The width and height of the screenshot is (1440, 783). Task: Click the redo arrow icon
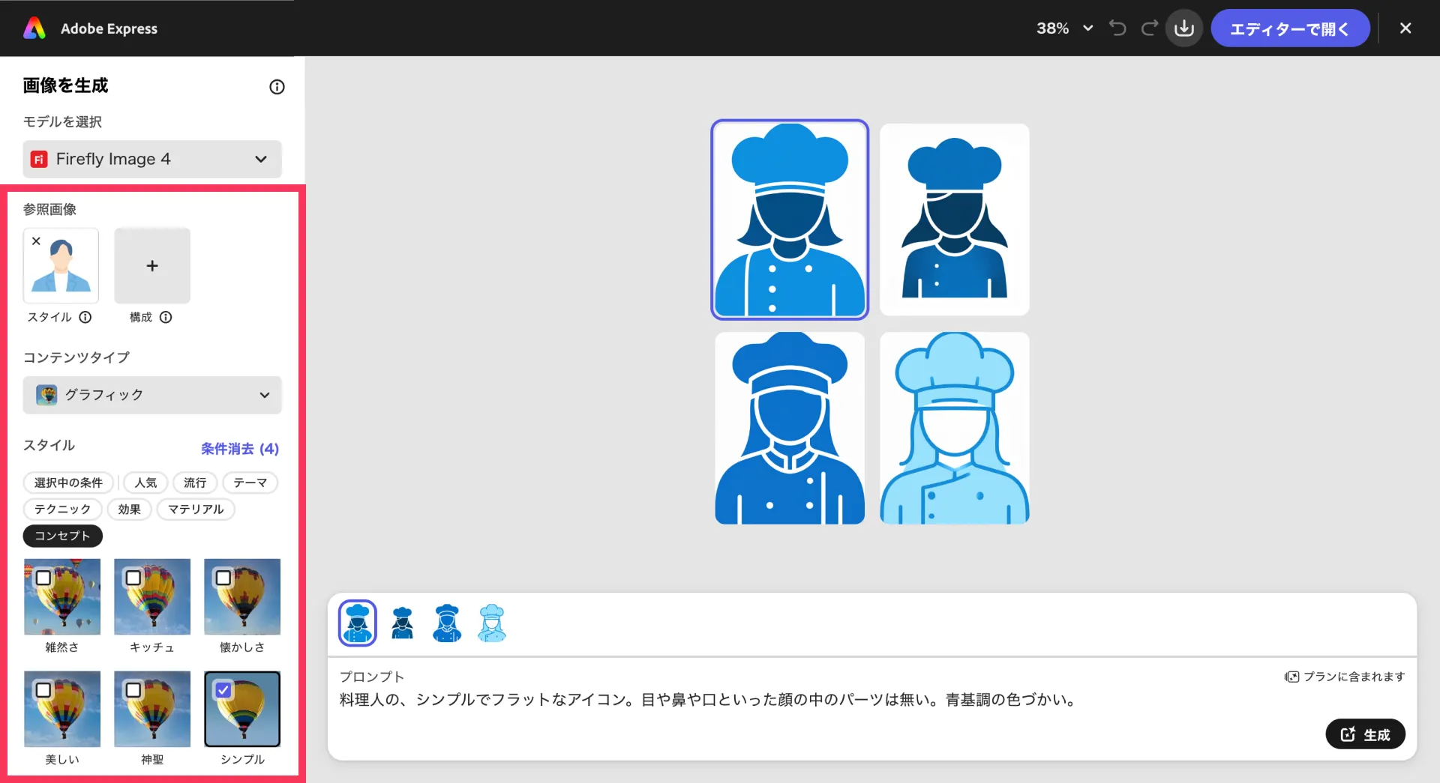point(1149,28)
